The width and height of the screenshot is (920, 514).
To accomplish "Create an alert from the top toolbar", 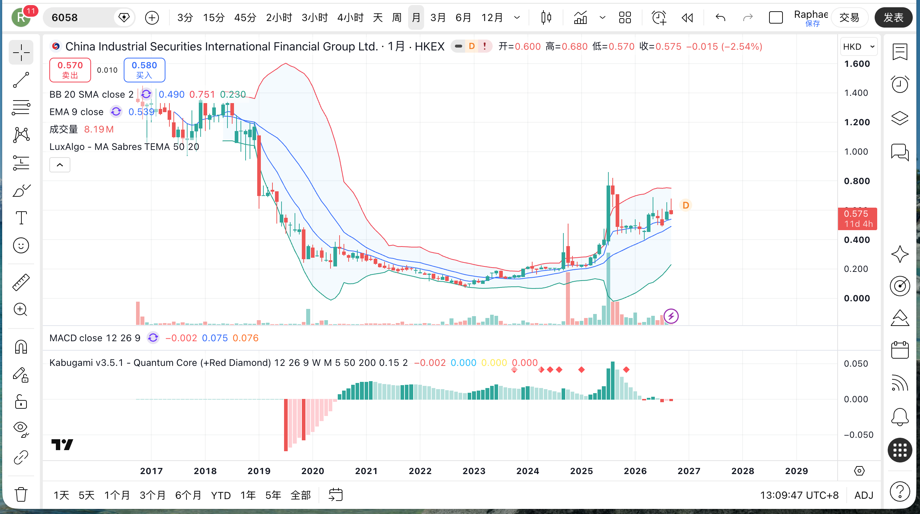I will [659, 17].
